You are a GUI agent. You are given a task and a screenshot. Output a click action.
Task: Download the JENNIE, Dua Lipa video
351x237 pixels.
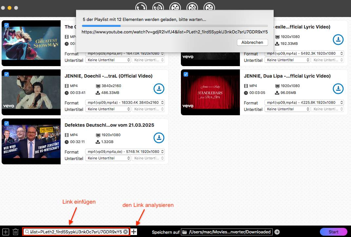[338, 89]
